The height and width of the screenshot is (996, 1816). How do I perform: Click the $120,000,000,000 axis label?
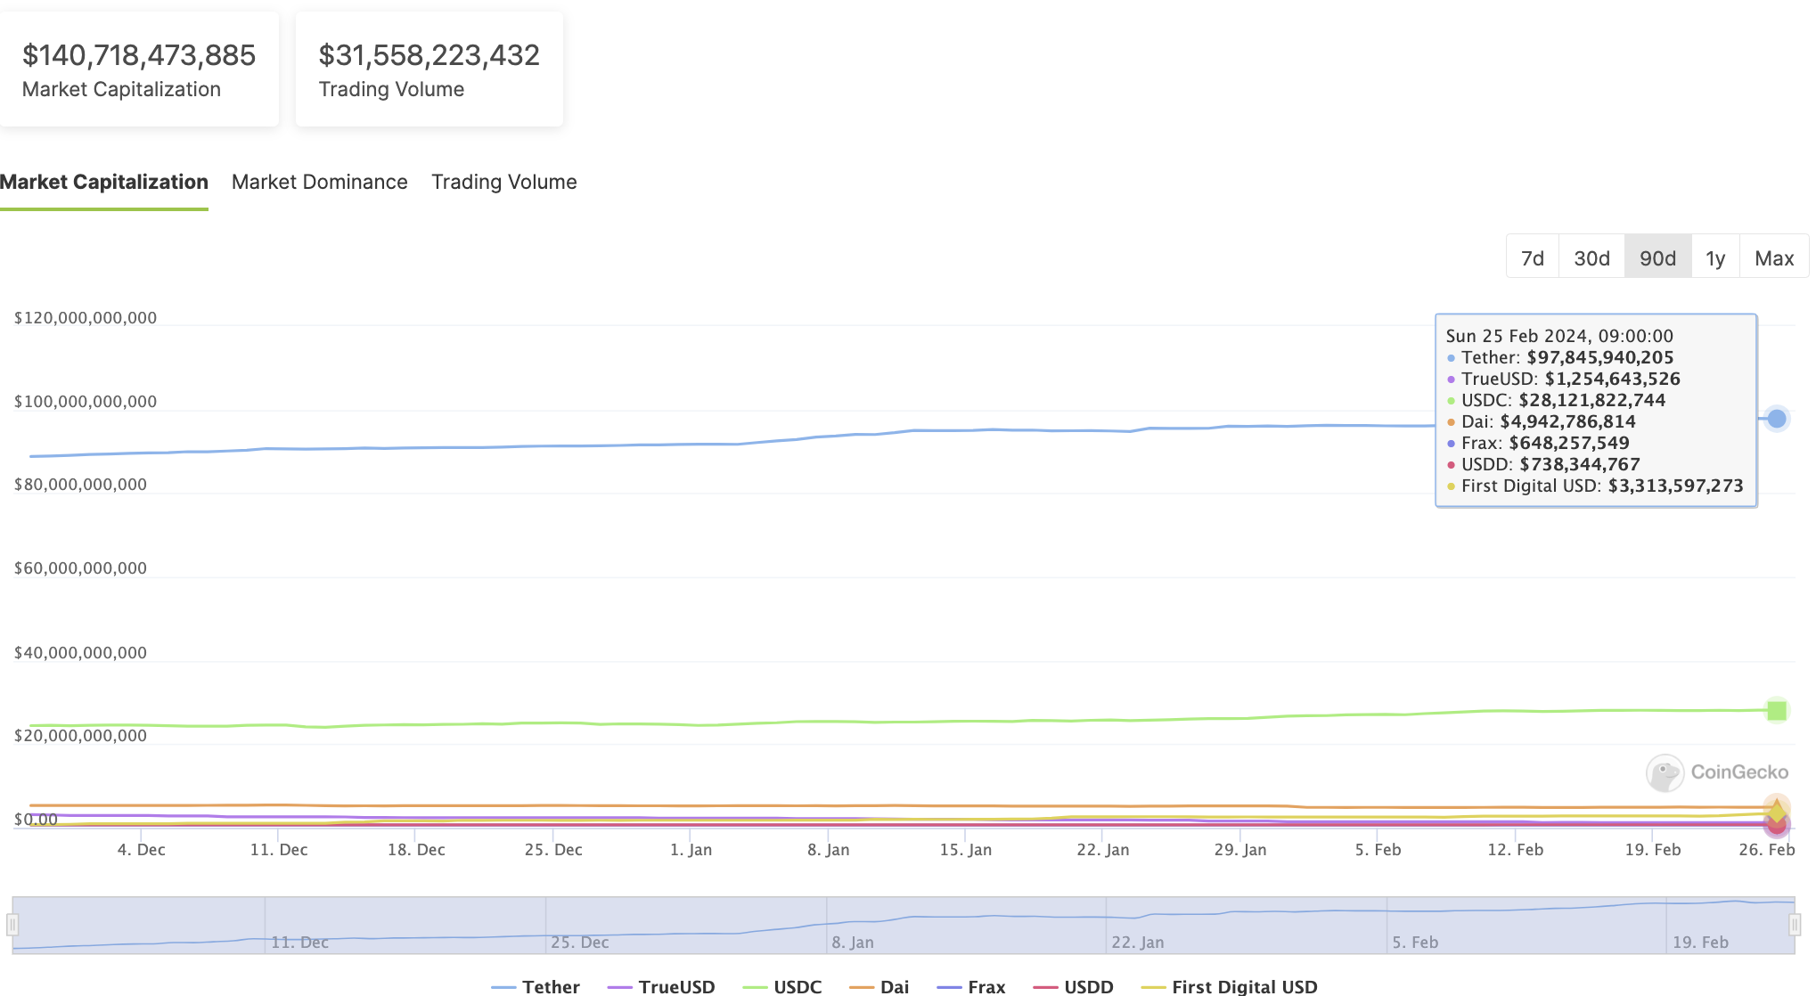pos(86,318)
